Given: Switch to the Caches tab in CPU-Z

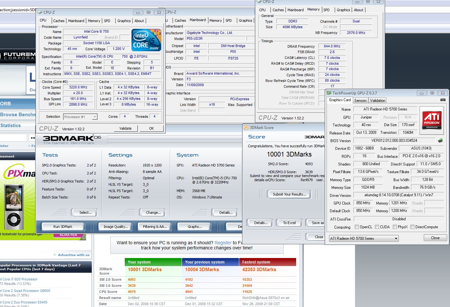Looking at the screenshot, I should (59, 21).
